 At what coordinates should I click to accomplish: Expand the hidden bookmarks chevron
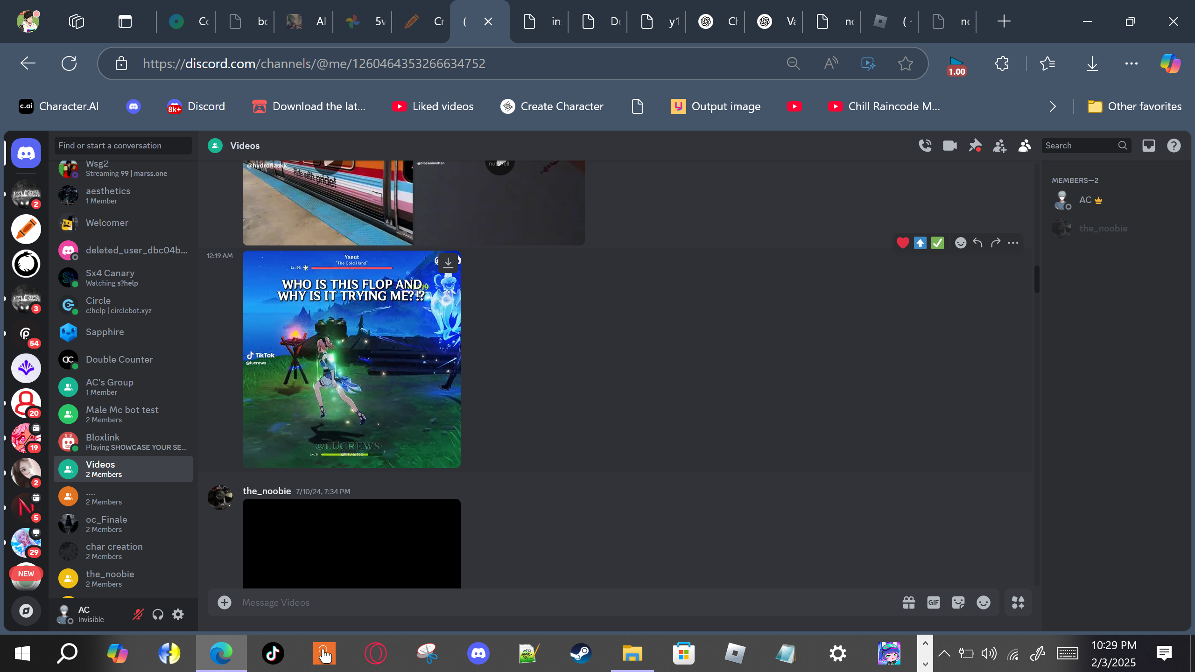pos(1052,106)
